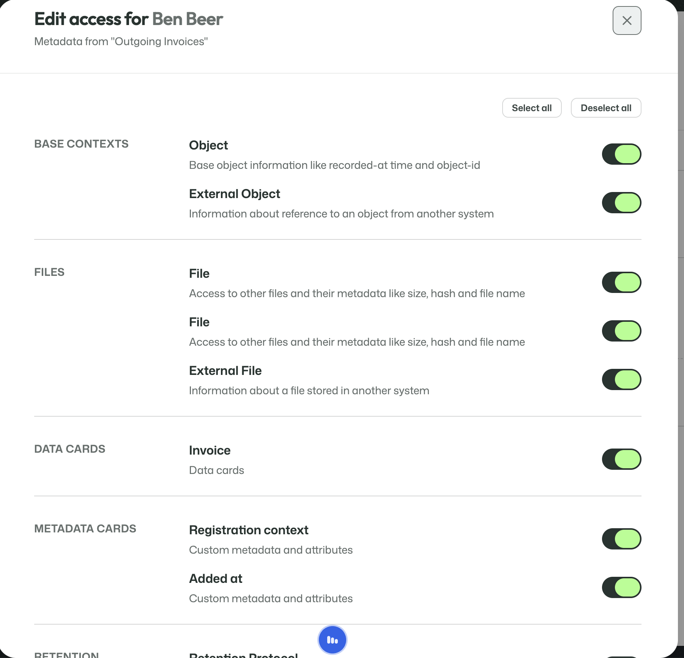Close the Edit access dialog

pos(627,20)
